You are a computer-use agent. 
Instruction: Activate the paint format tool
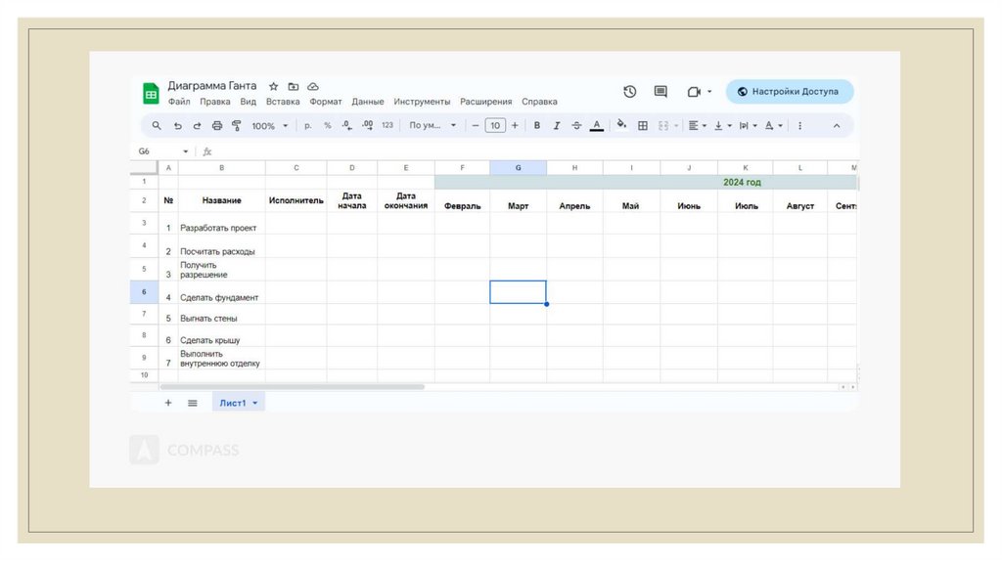point(237,126)
